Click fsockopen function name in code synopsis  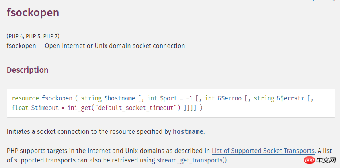[x=57, y=98]
